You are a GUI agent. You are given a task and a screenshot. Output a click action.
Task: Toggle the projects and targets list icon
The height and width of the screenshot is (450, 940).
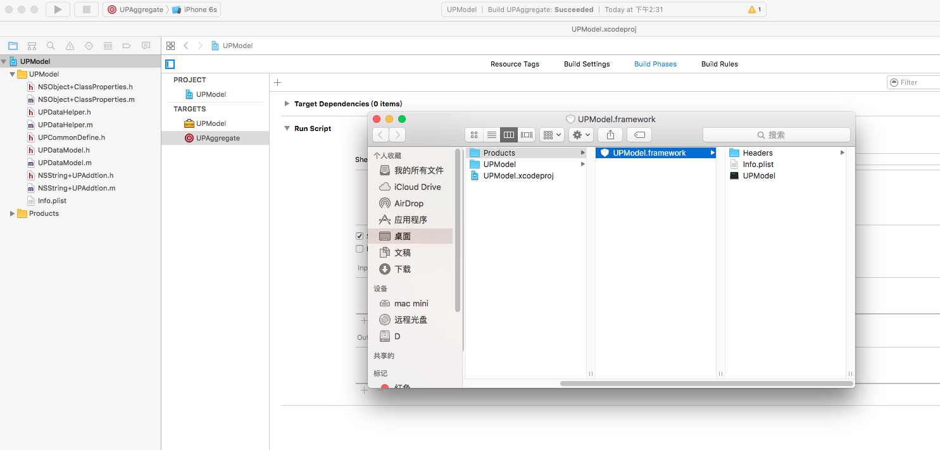pyautogui.click(x=170, y=64)
